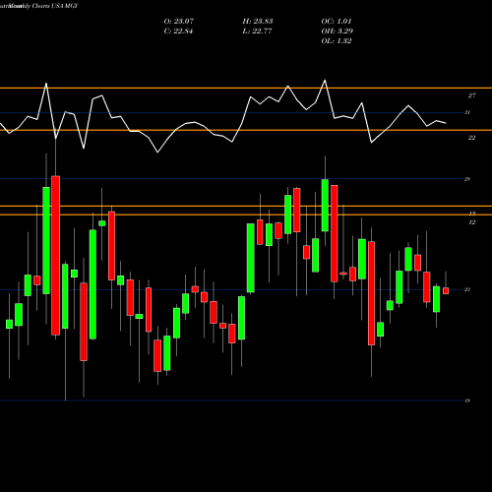The height and width of the screenshot is (492, 492).
Task: Click the 27 indicator axis label
Action: (x=471, y=95)
